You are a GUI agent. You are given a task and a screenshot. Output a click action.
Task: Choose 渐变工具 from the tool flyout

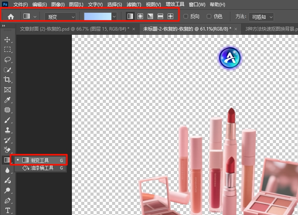pyautogui.click(x=40, y=160)
